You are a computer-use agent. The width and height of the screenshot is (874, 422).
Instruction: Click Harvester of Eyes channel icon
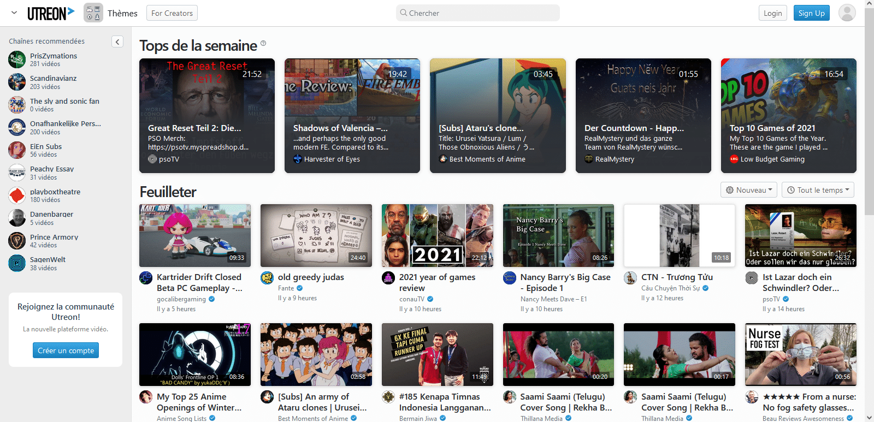coord(298,159)
